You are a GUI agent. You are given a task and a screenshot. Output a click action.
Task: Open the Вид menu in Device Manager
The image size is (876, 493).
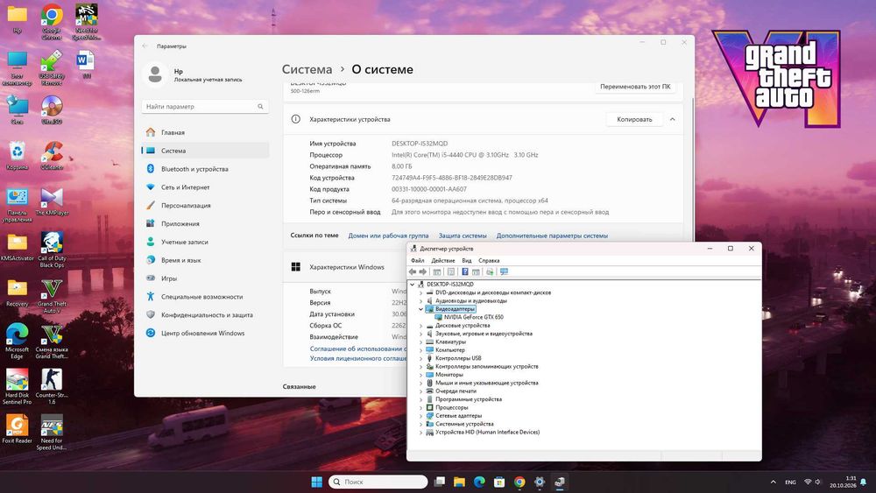(467, 261)
